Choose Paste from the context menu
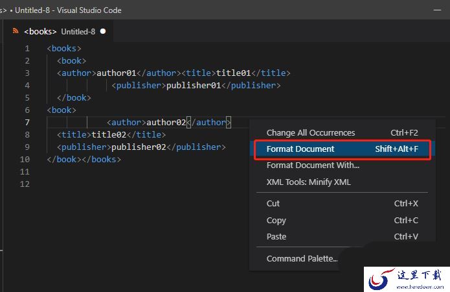This screenshot has height=292, width=450. click(x=342, y=236)
